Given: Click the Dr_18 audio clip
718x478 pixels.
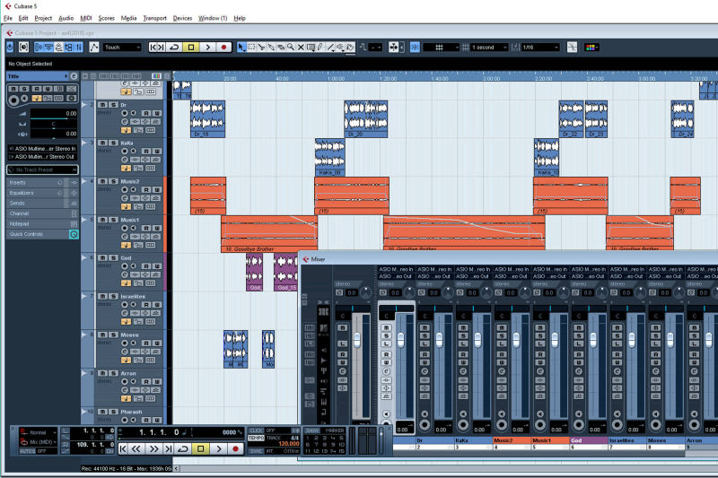Looking at the screenshot, I should pyautogui.click(x=206, y=118).
